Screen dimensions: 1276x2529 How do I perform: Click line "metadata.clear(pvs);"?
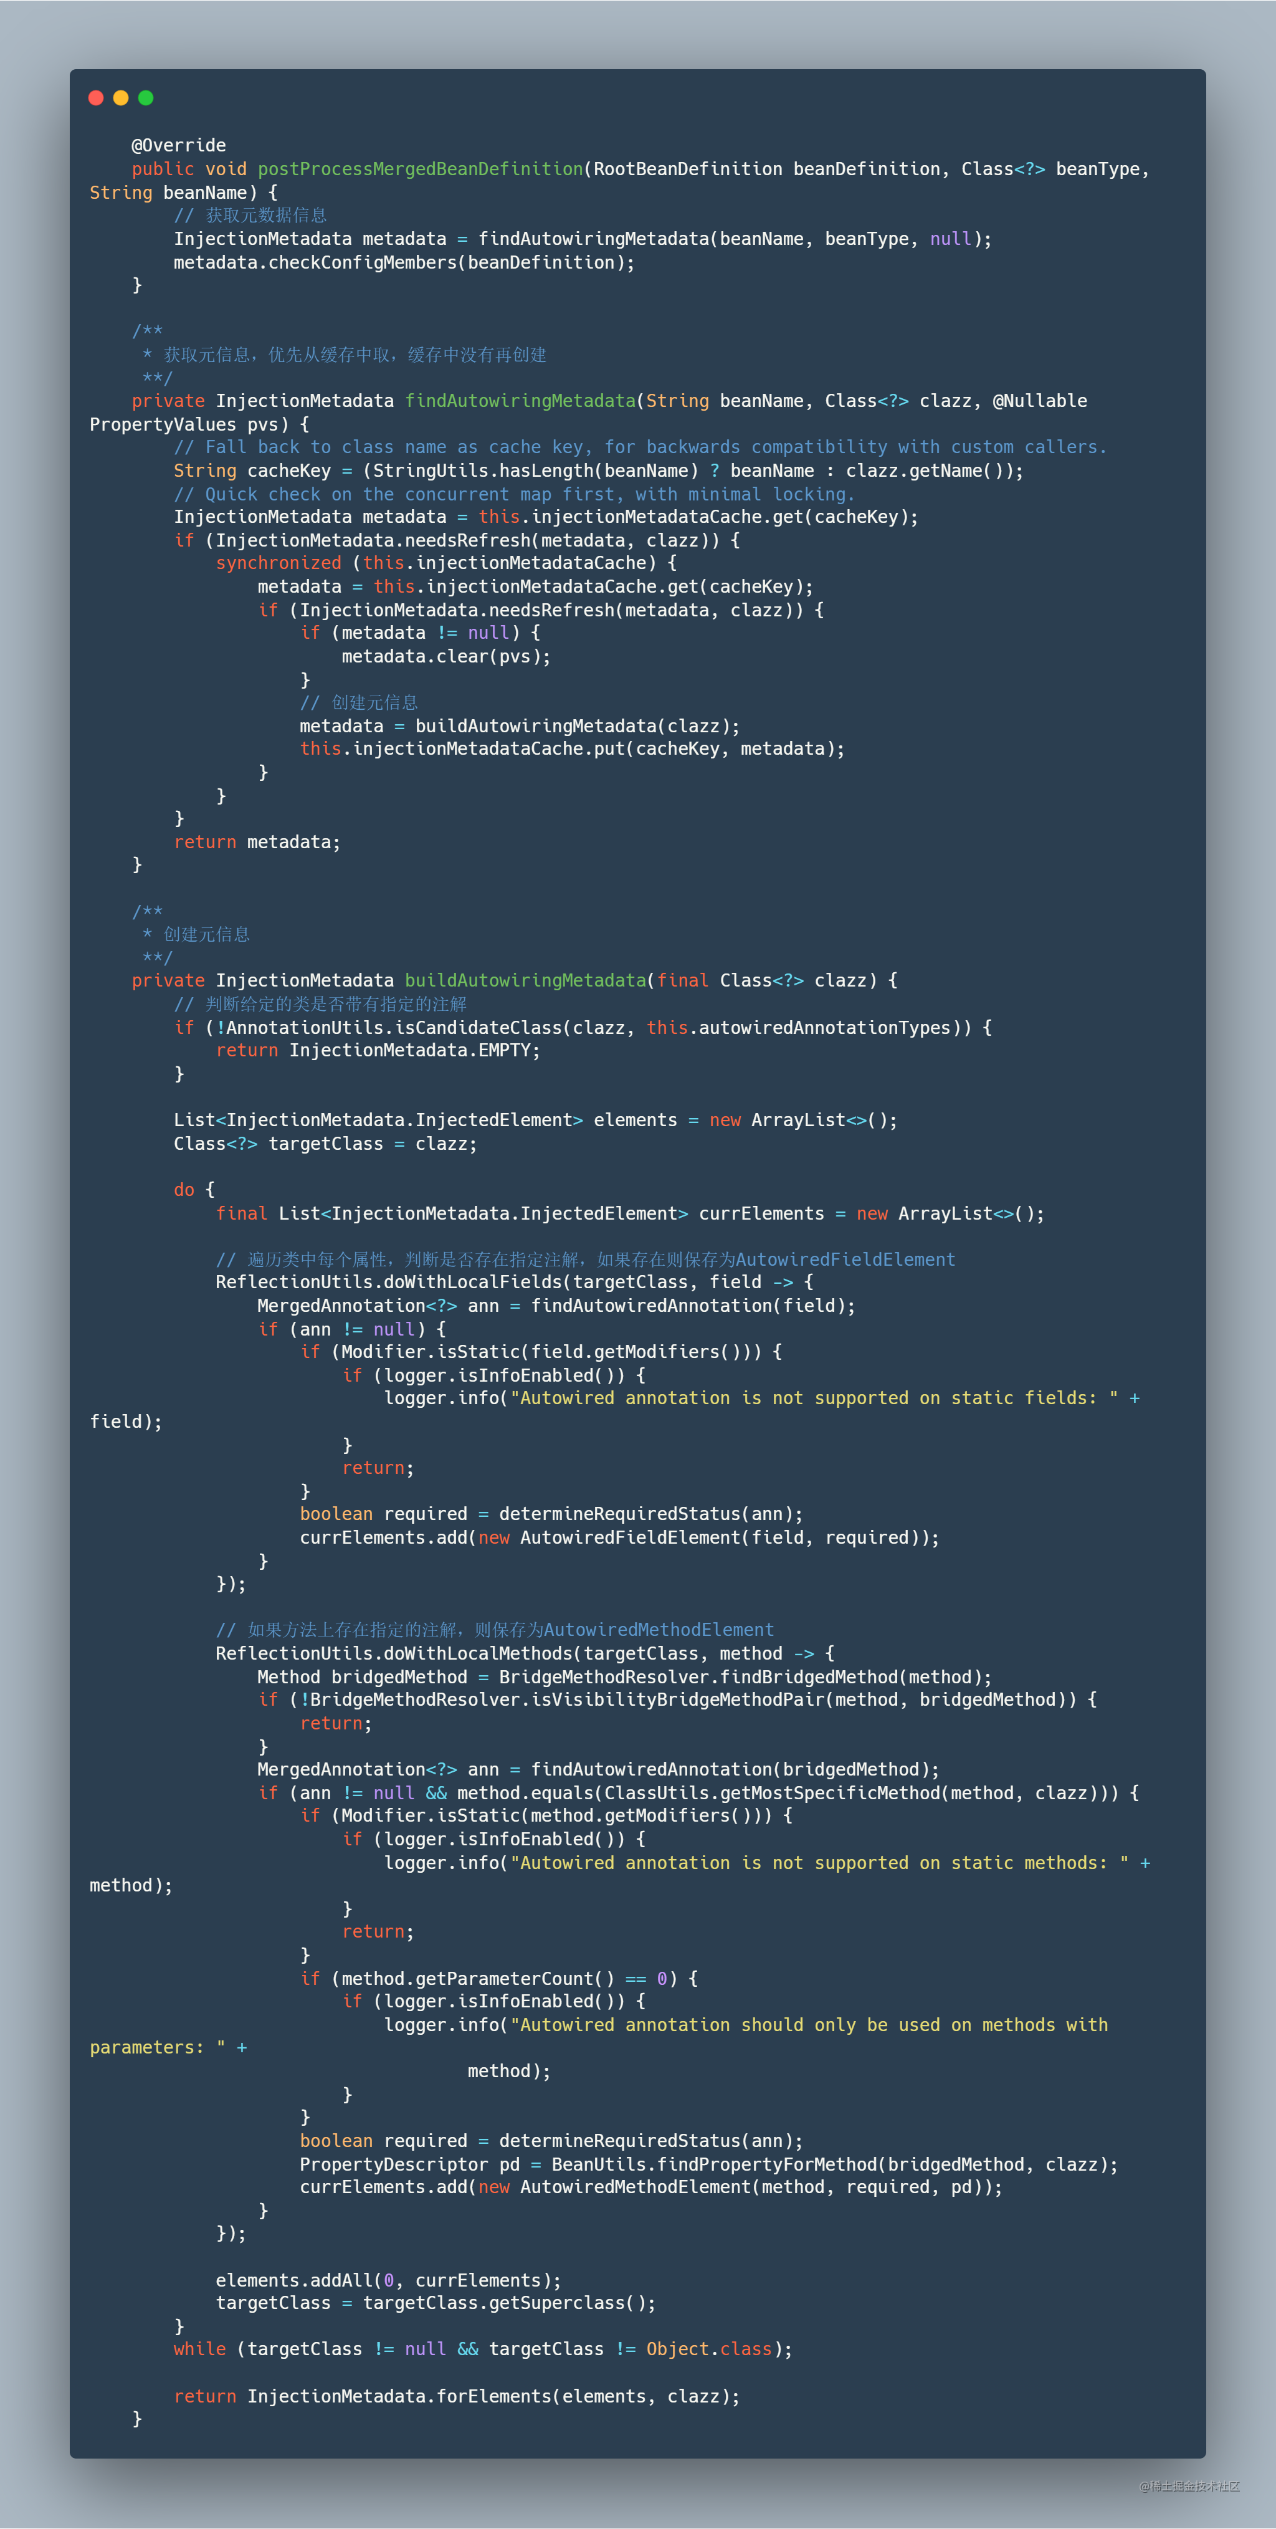(447, 656)
